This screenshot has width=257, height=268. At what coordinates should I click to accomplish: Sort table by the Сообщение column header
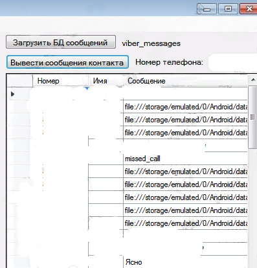146,81
